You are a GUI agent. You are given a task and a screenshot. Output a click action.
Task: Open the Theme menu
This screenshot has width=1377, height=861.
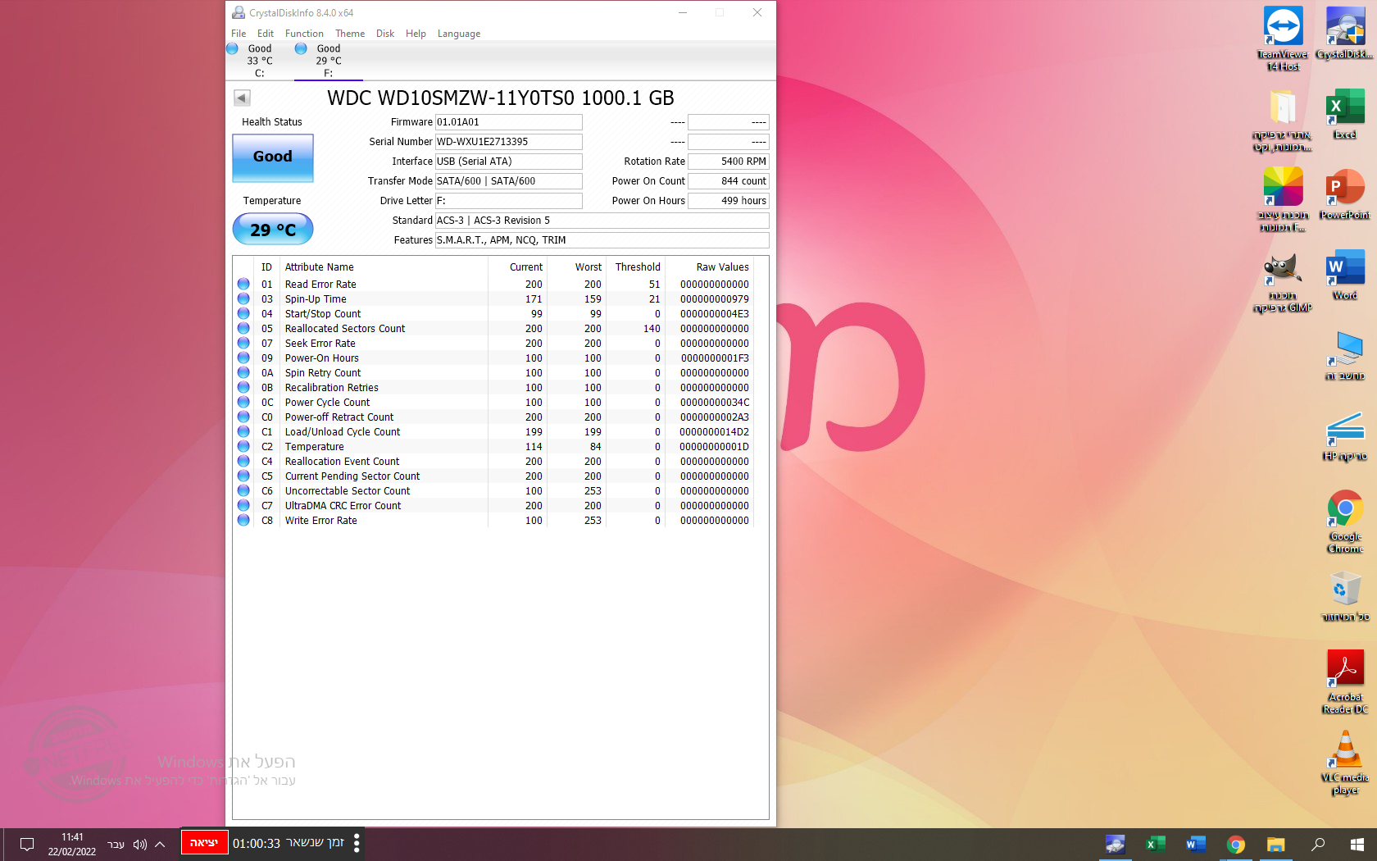point(350,34)
